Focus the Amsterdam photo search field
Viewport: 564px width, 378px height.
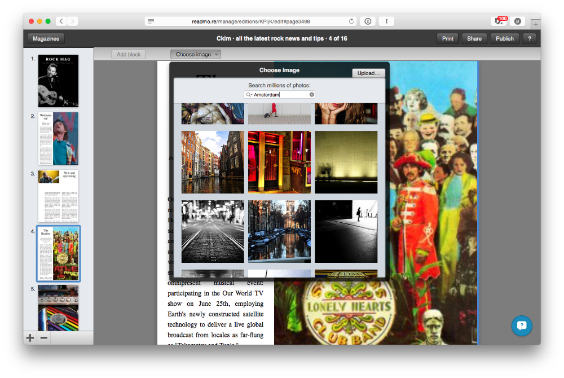tap(280, 95)
